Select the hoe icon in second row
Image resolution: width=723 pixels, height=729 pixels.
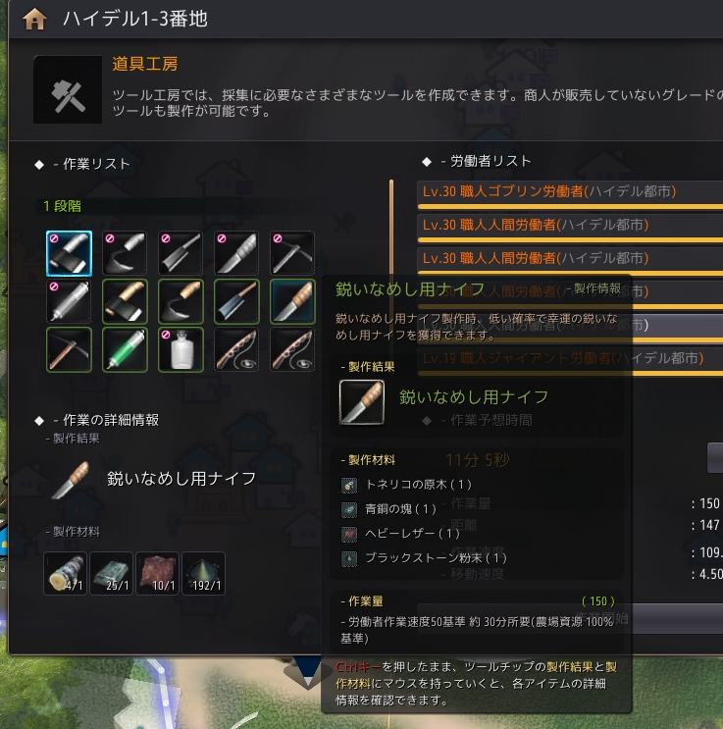[181, 301]
